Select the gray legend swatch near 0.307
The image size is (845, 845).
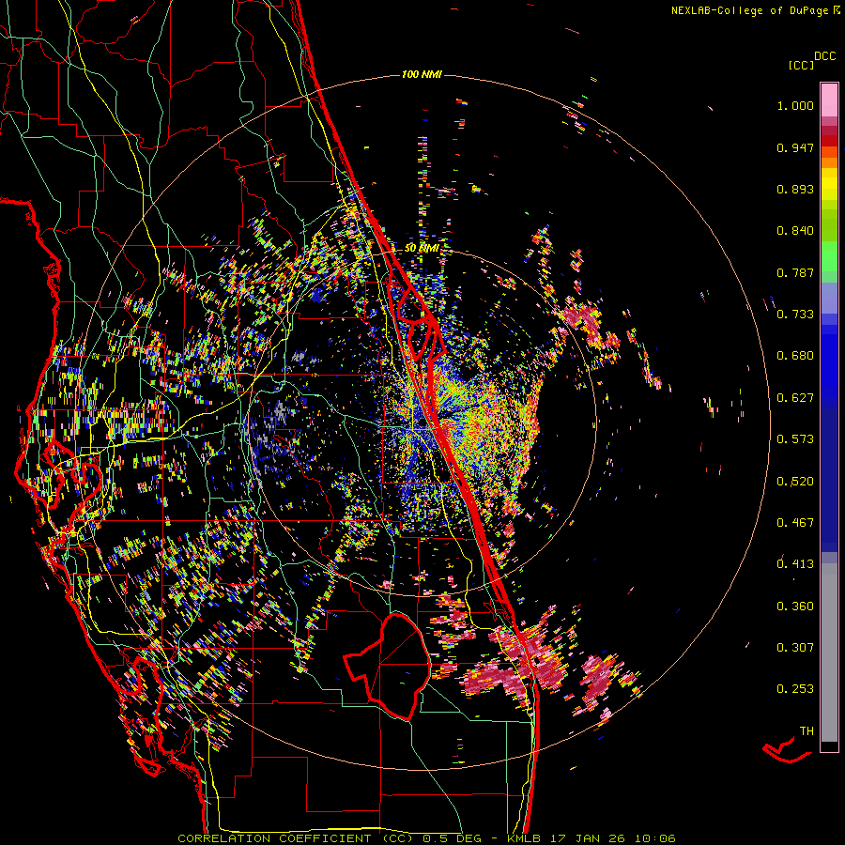pyautogui.click(x=829, y=648)
